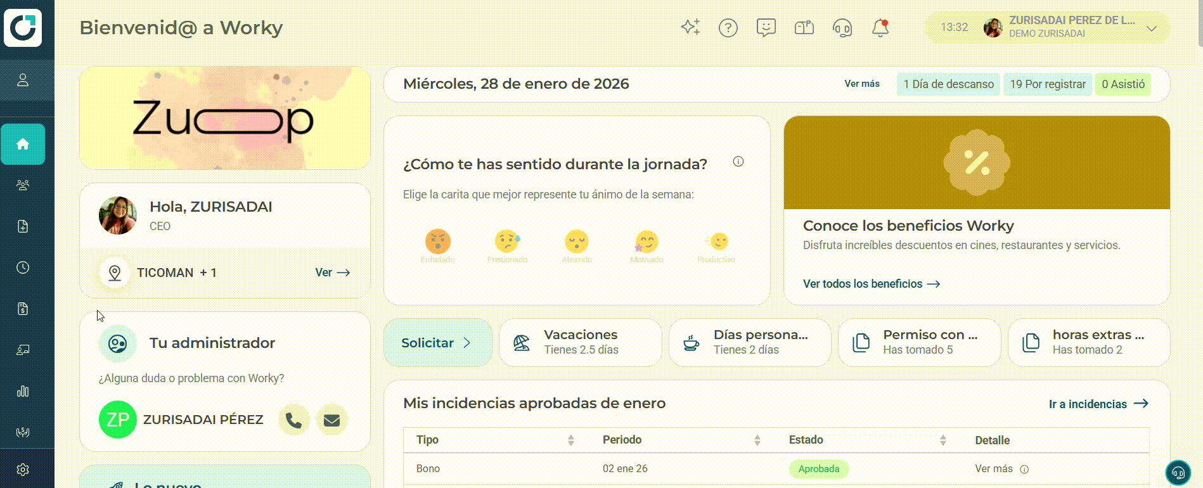Click Ver link next to TICOMAN

333,273
